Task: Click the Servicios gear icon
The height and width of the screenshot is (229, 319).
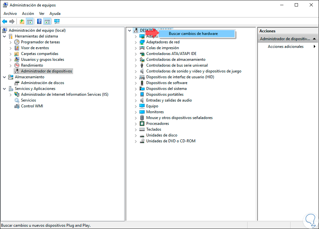Action: 17,100
